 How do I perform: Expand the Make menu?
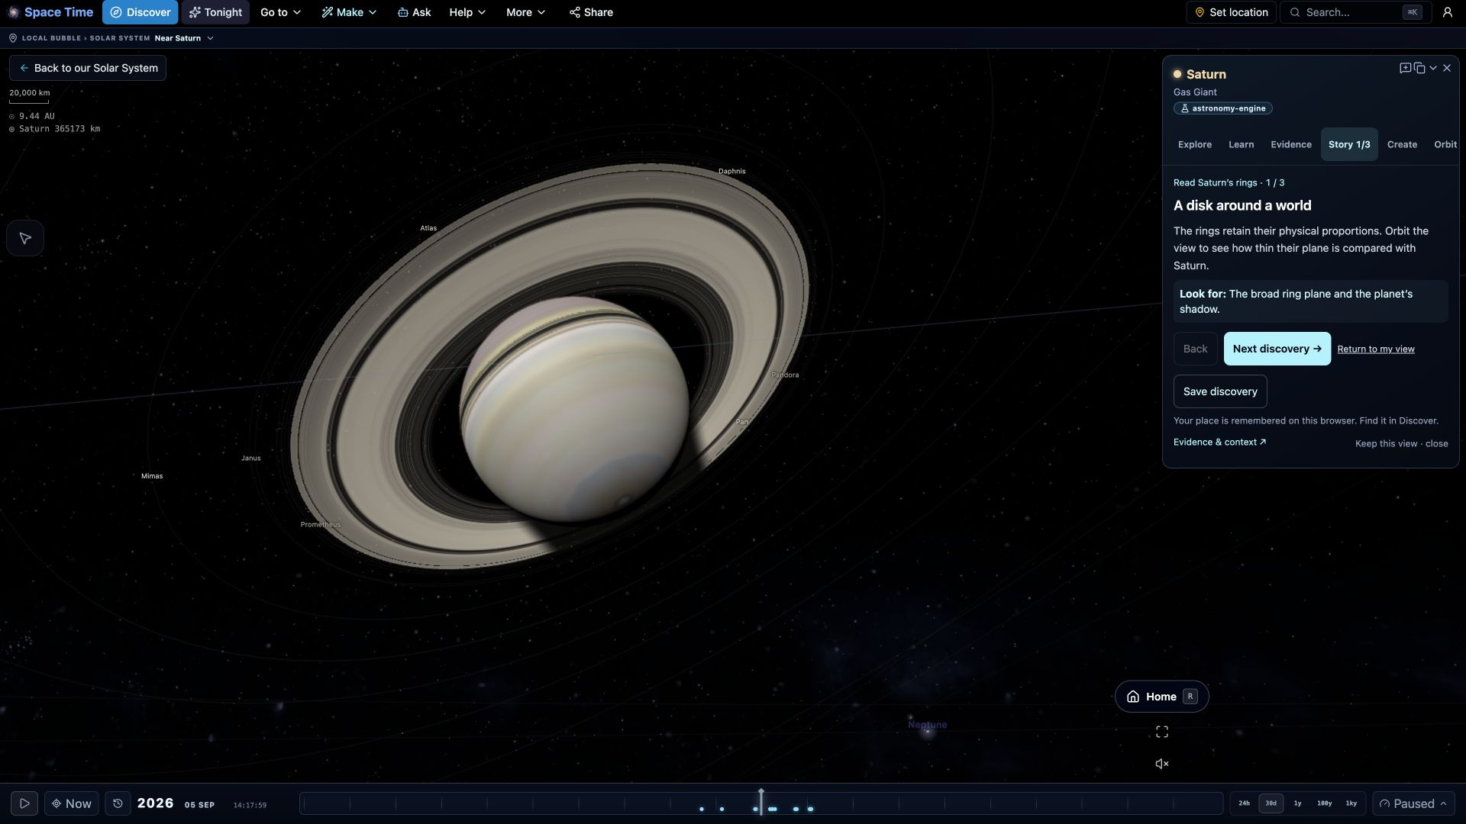(349, 12)
